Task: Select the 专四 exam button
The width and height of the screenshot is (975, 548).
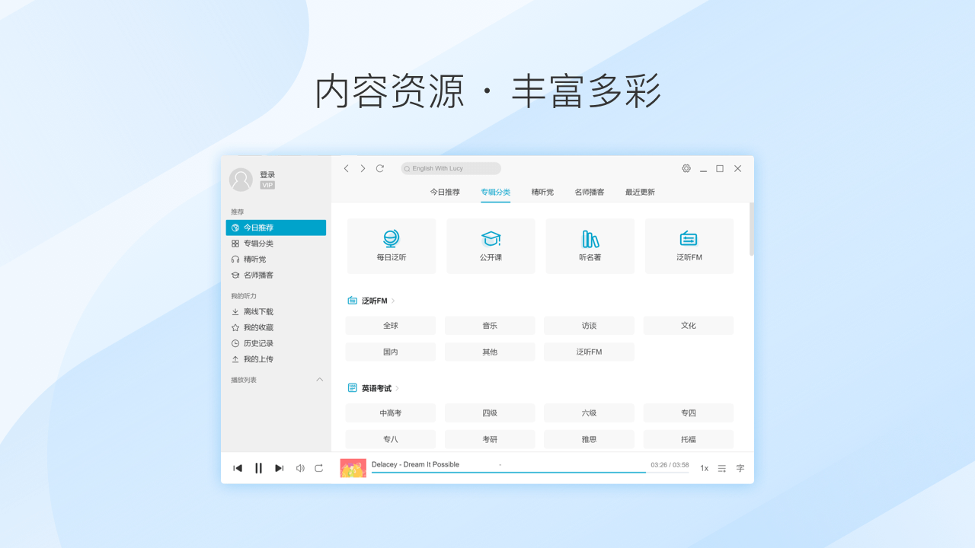Action: [689, 413]
